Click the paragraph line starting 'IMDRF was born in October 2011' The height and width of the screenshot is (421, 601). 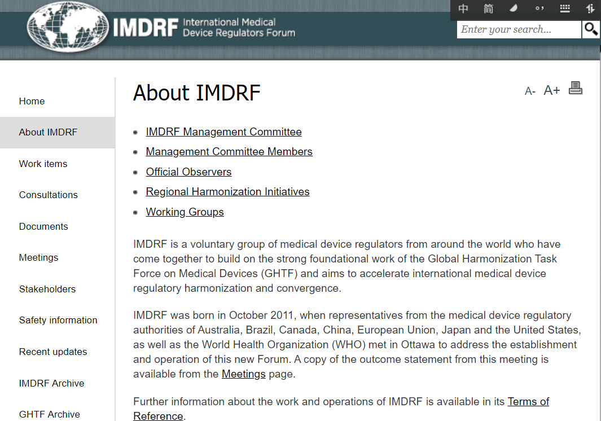(x=352, y=315)
